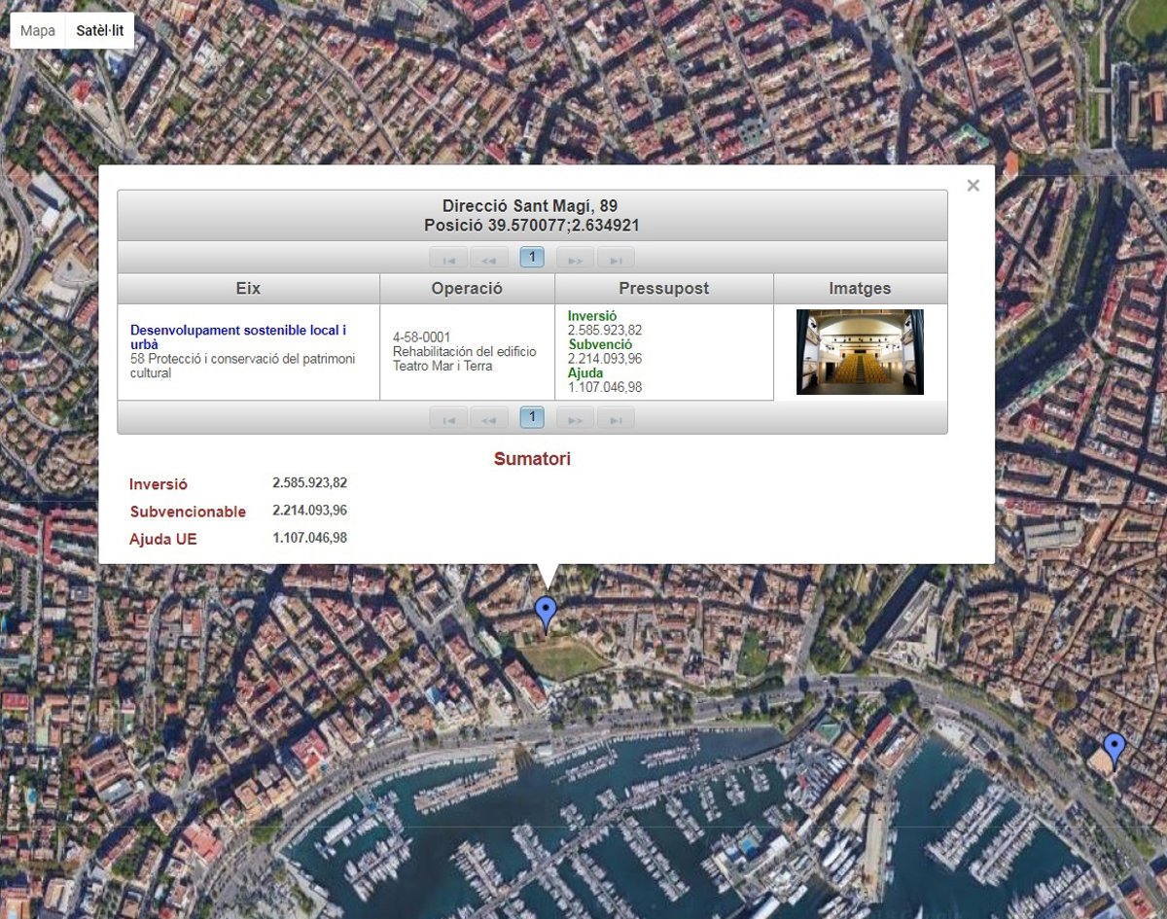Click the Pressupost column header
1167x919 pixels.
coord(663,289)
